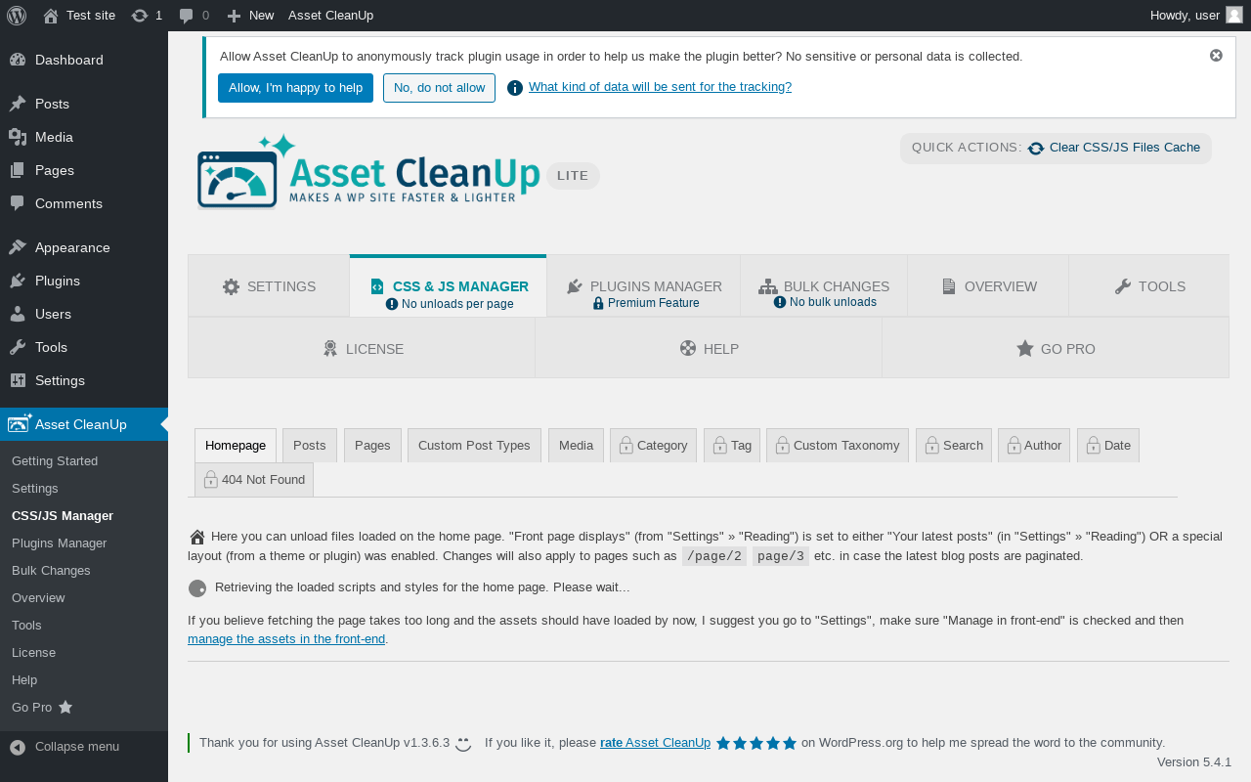Open the SETTINGS tab with gear icon
This screenshot has height=782, width=1251.
tap(269, 286)
